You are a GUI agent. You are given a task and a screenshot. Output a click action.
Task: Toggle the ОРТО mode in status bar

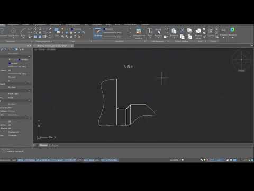pyautogui.click(x=79, y=160)
